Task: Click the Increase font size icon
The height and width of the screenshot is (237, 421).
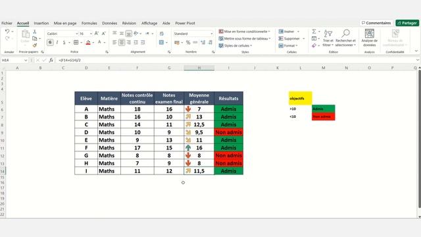Action: coord(97,34)
